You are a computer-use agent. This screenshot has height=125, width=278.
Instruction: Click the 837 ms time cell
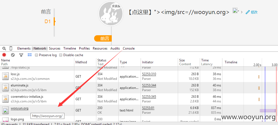click(216, 108)
